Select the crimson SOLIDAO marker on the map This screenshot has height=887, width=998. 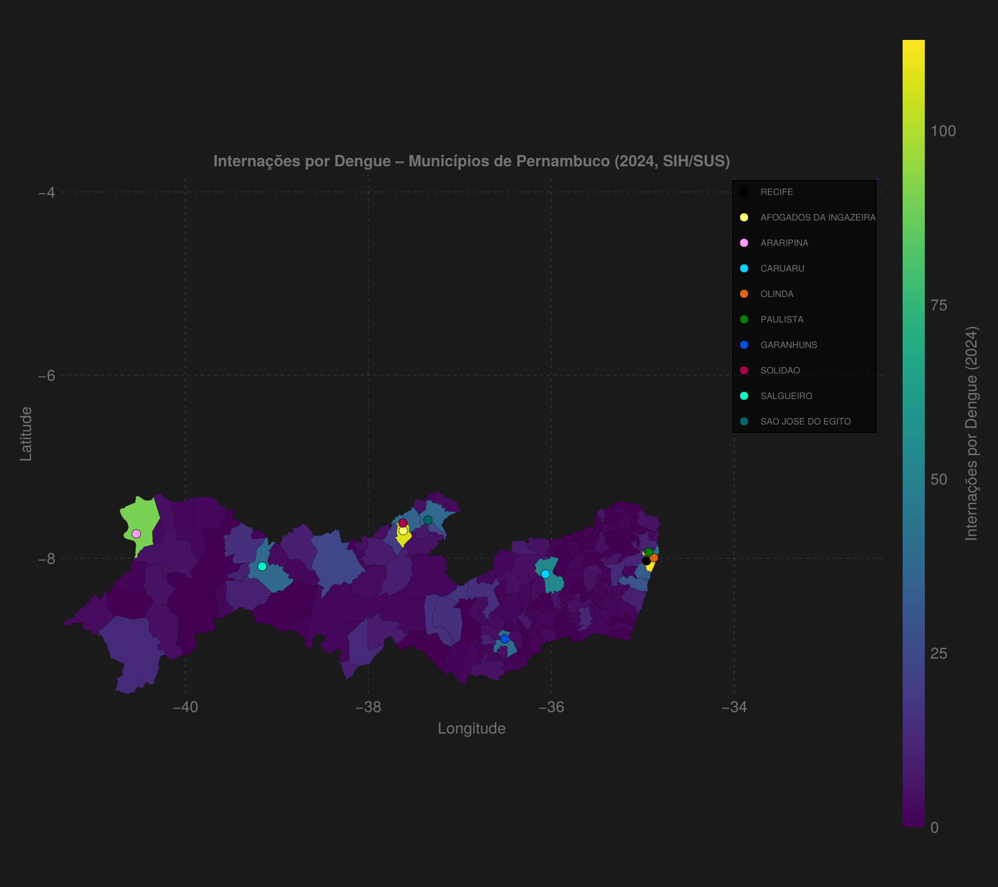(x=403, y=522)
